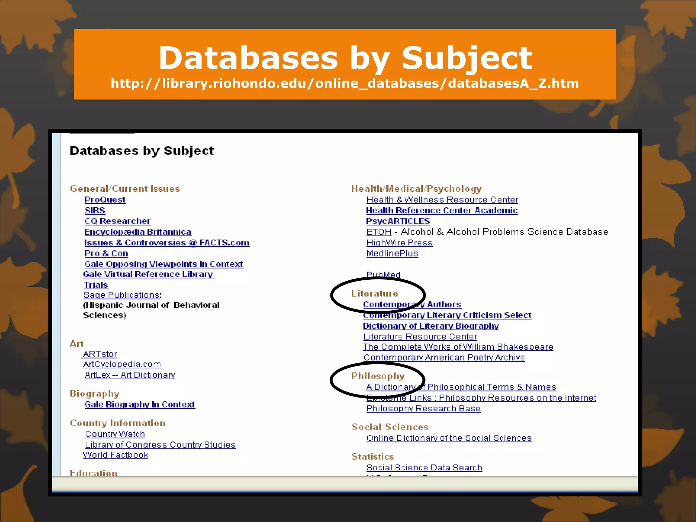Click the ETOH database link
This screenshot has height=522, width=696.
(x=379, y=232)
